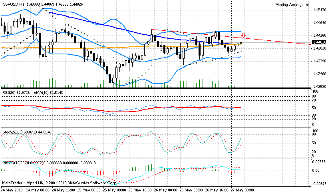326x193 pixels.
Task: Click the 30 level on the RSI scale
Action: pos(314,115)
